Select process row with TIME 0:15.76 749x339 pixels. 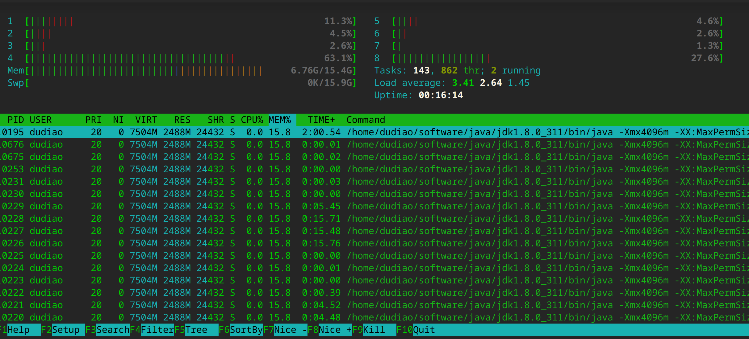(321, 243)
